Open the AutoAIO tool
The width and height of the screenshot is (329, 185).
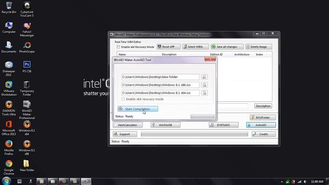coord(261,125)
